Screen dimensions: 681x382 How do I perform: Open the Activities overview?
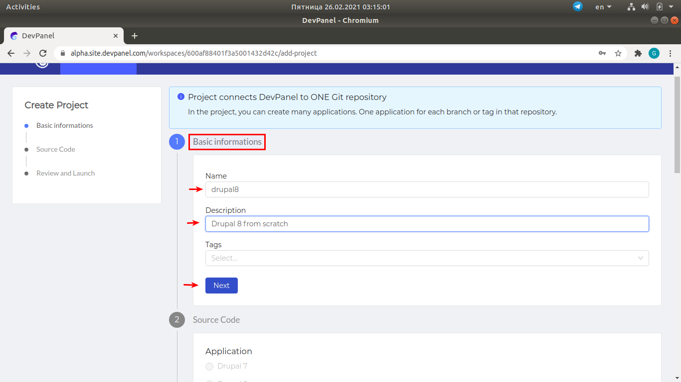coord(23,6)
